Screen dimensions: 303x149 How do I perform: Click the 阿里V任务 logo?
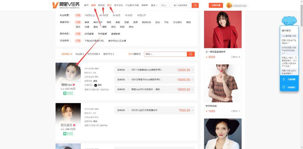point(66,5)
